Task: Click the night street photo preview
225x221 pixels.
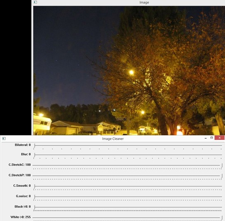Action: (129, 70)
